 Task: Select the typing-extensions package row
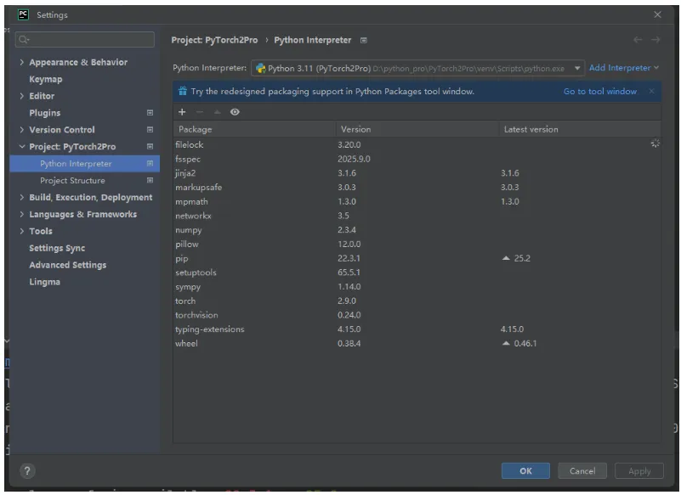pos(417,329)
